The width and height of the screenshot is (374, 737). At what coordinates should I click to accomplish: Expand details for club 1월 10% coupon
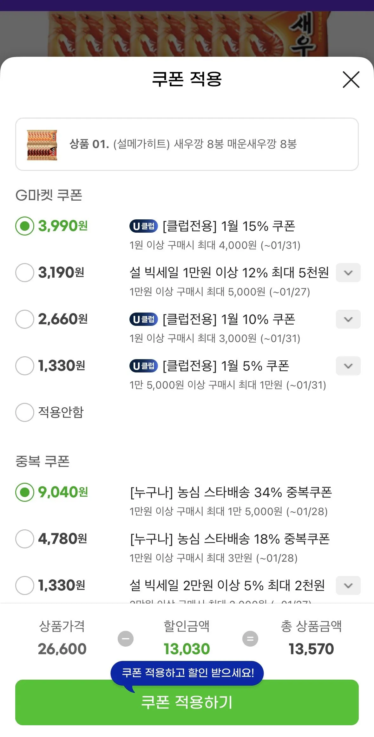[348, 319]
